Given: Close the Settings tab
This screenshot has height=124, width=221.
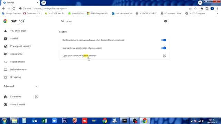Looking at the screenshot, I should 38,3.
